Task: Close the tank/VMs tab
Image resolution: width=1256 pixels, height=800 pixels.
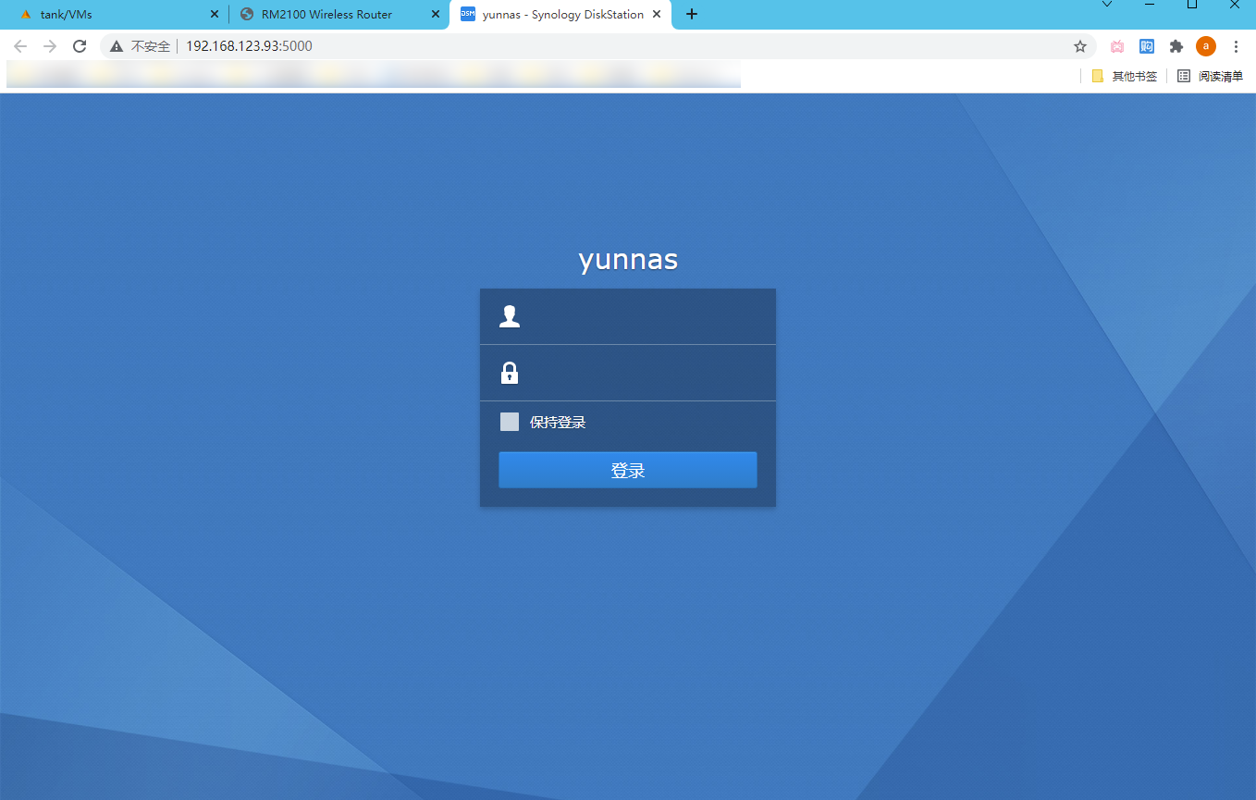Action: click(215, 15)
